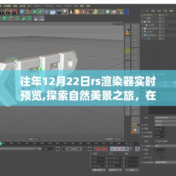Click the Apply button in coordinates panel
This screenshot has width=176, height=176.
coord(132,170)
